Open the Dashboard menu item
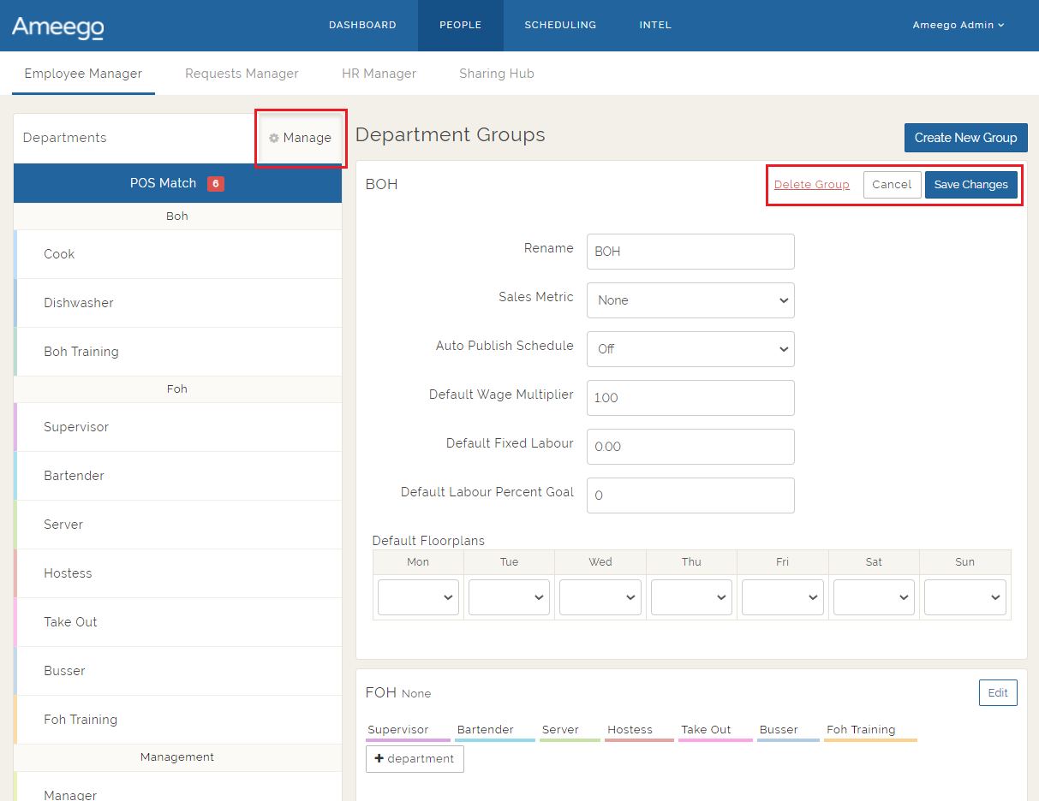 coord(362,25)
